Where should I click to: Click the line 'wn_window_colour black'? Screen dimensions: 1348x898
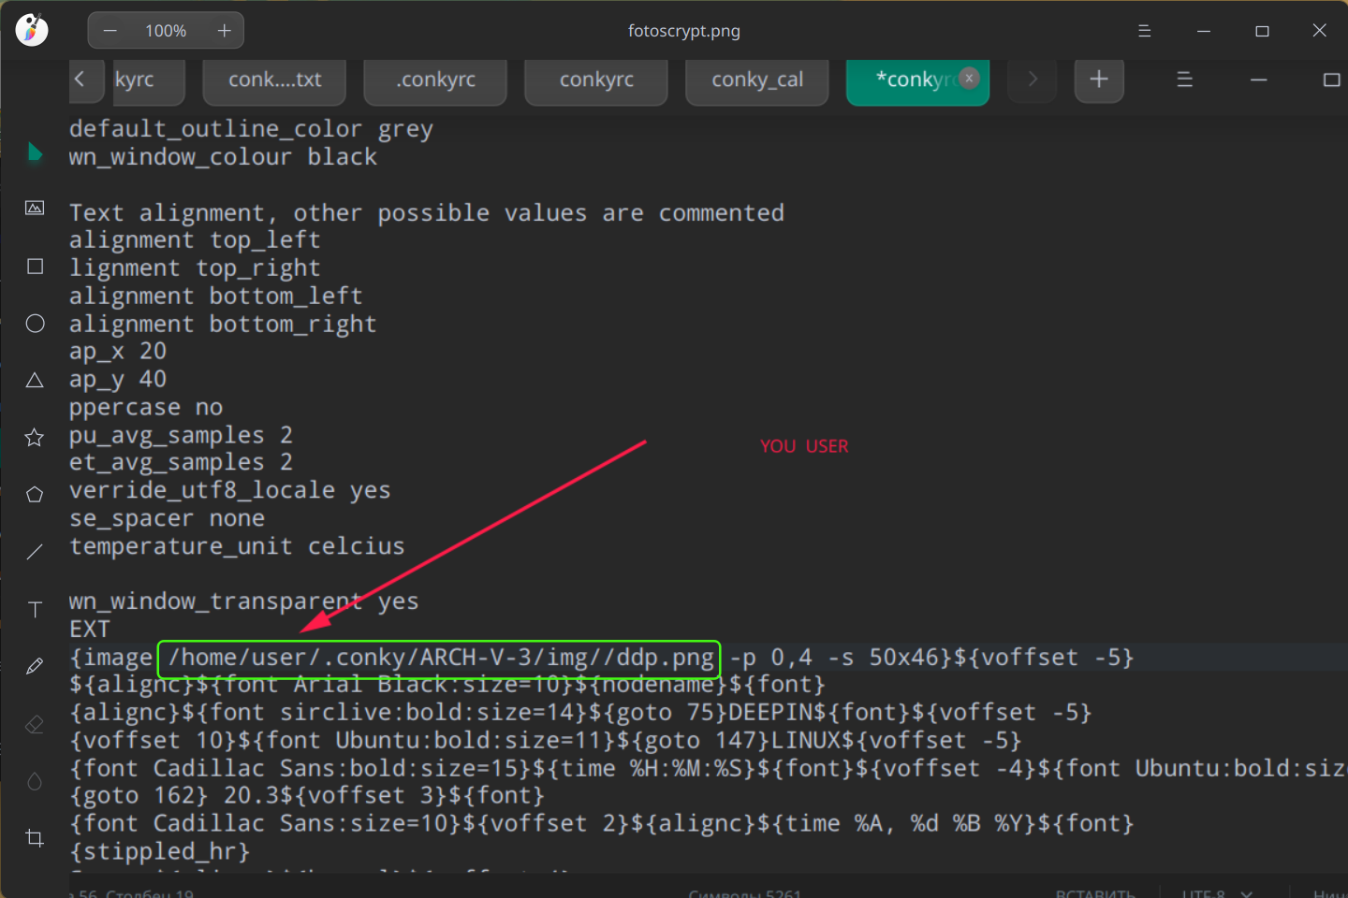223,157
